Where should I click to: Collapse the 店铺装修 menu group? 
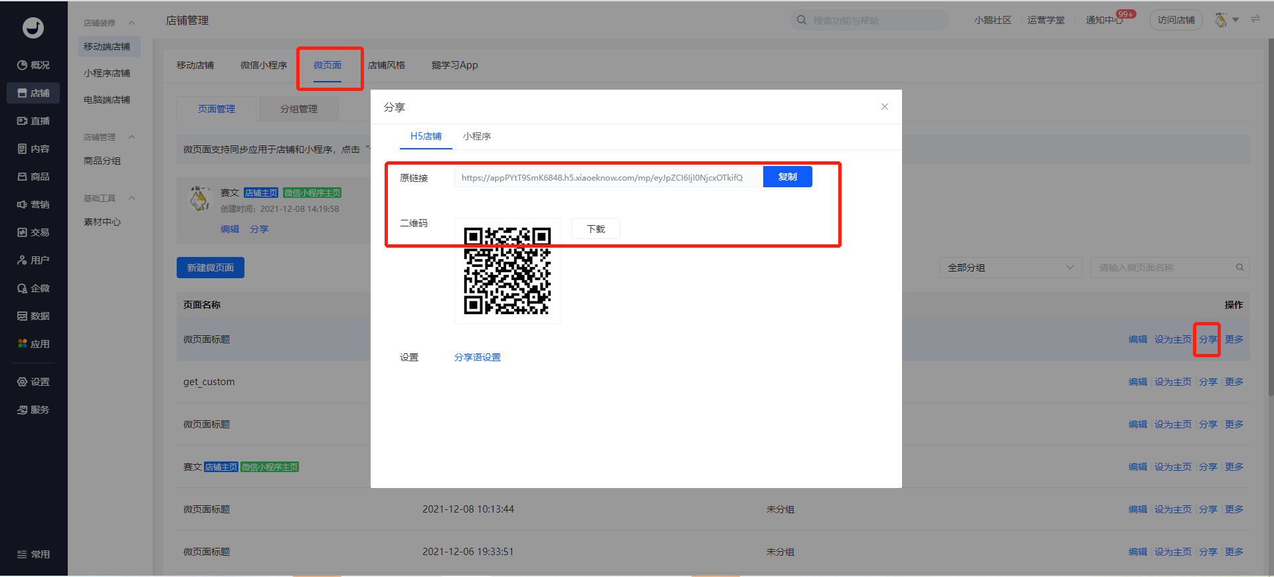coord(132,23)
